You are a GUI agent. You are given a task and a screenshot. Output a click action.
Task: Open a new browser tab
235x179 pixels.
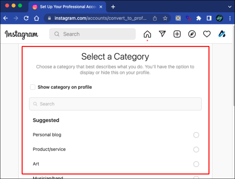(x=113, y=7)
